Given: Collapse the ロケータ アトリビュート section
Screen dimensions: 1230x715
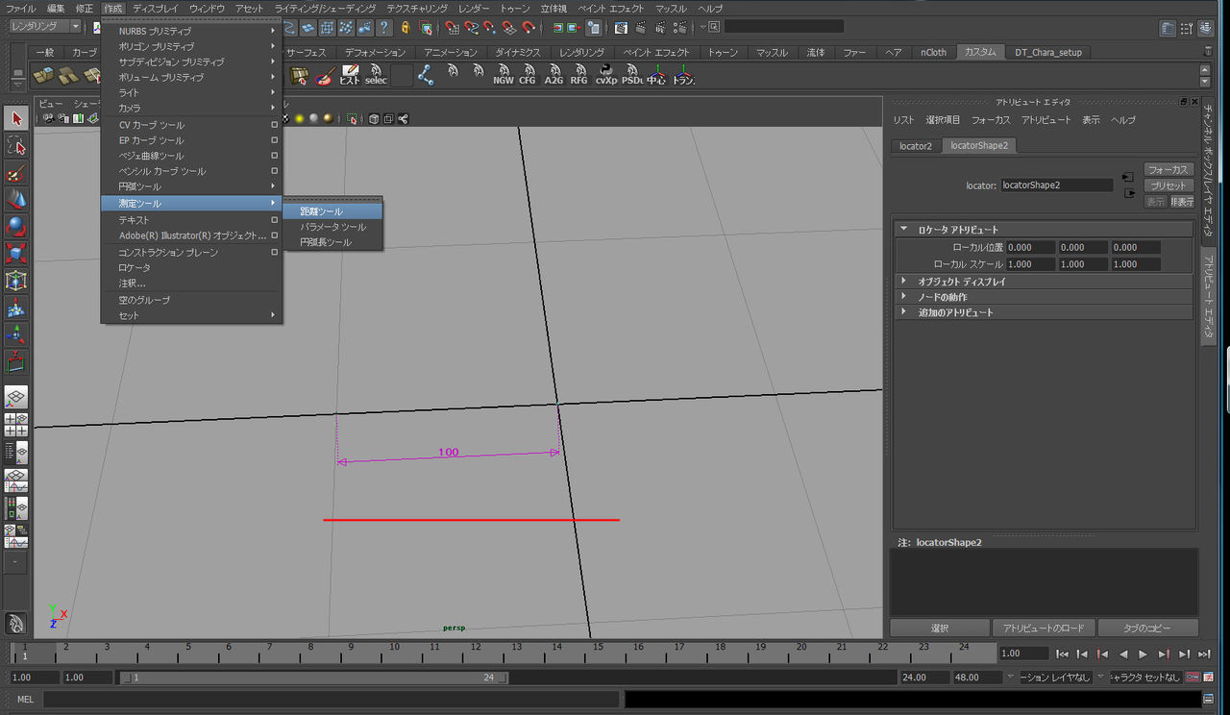Looking at the screenshot, I should tap(1044, 230).
